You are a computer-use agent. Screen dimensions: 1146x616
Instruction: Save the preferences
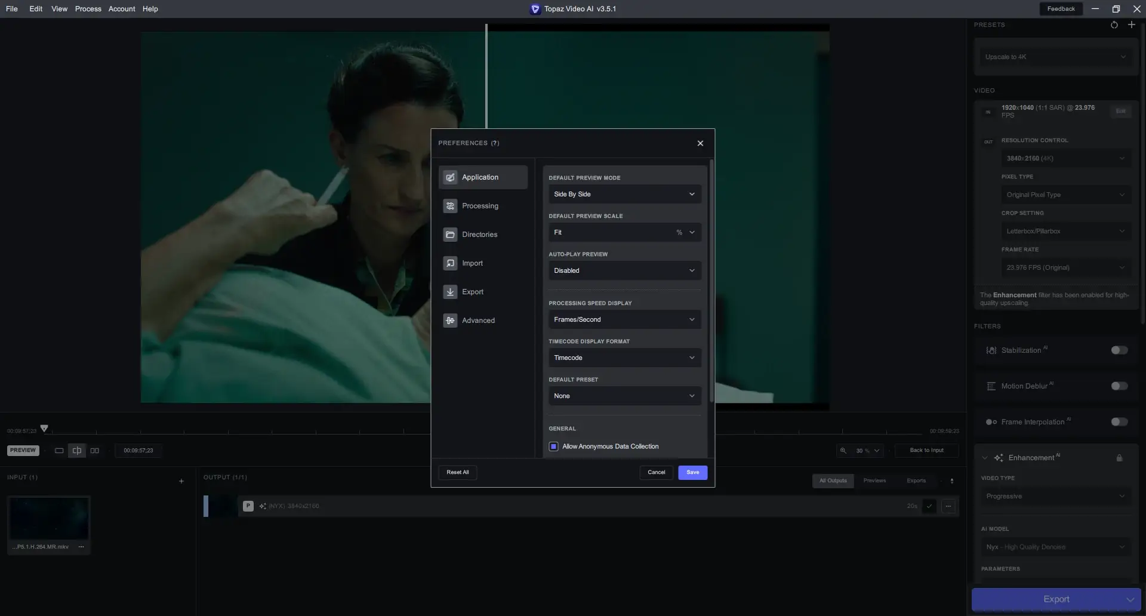pos(693,473)
